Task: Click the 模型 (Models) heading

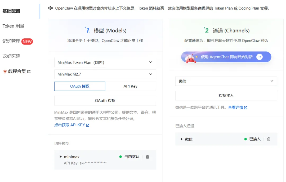Action: click(x=110, y=30)
